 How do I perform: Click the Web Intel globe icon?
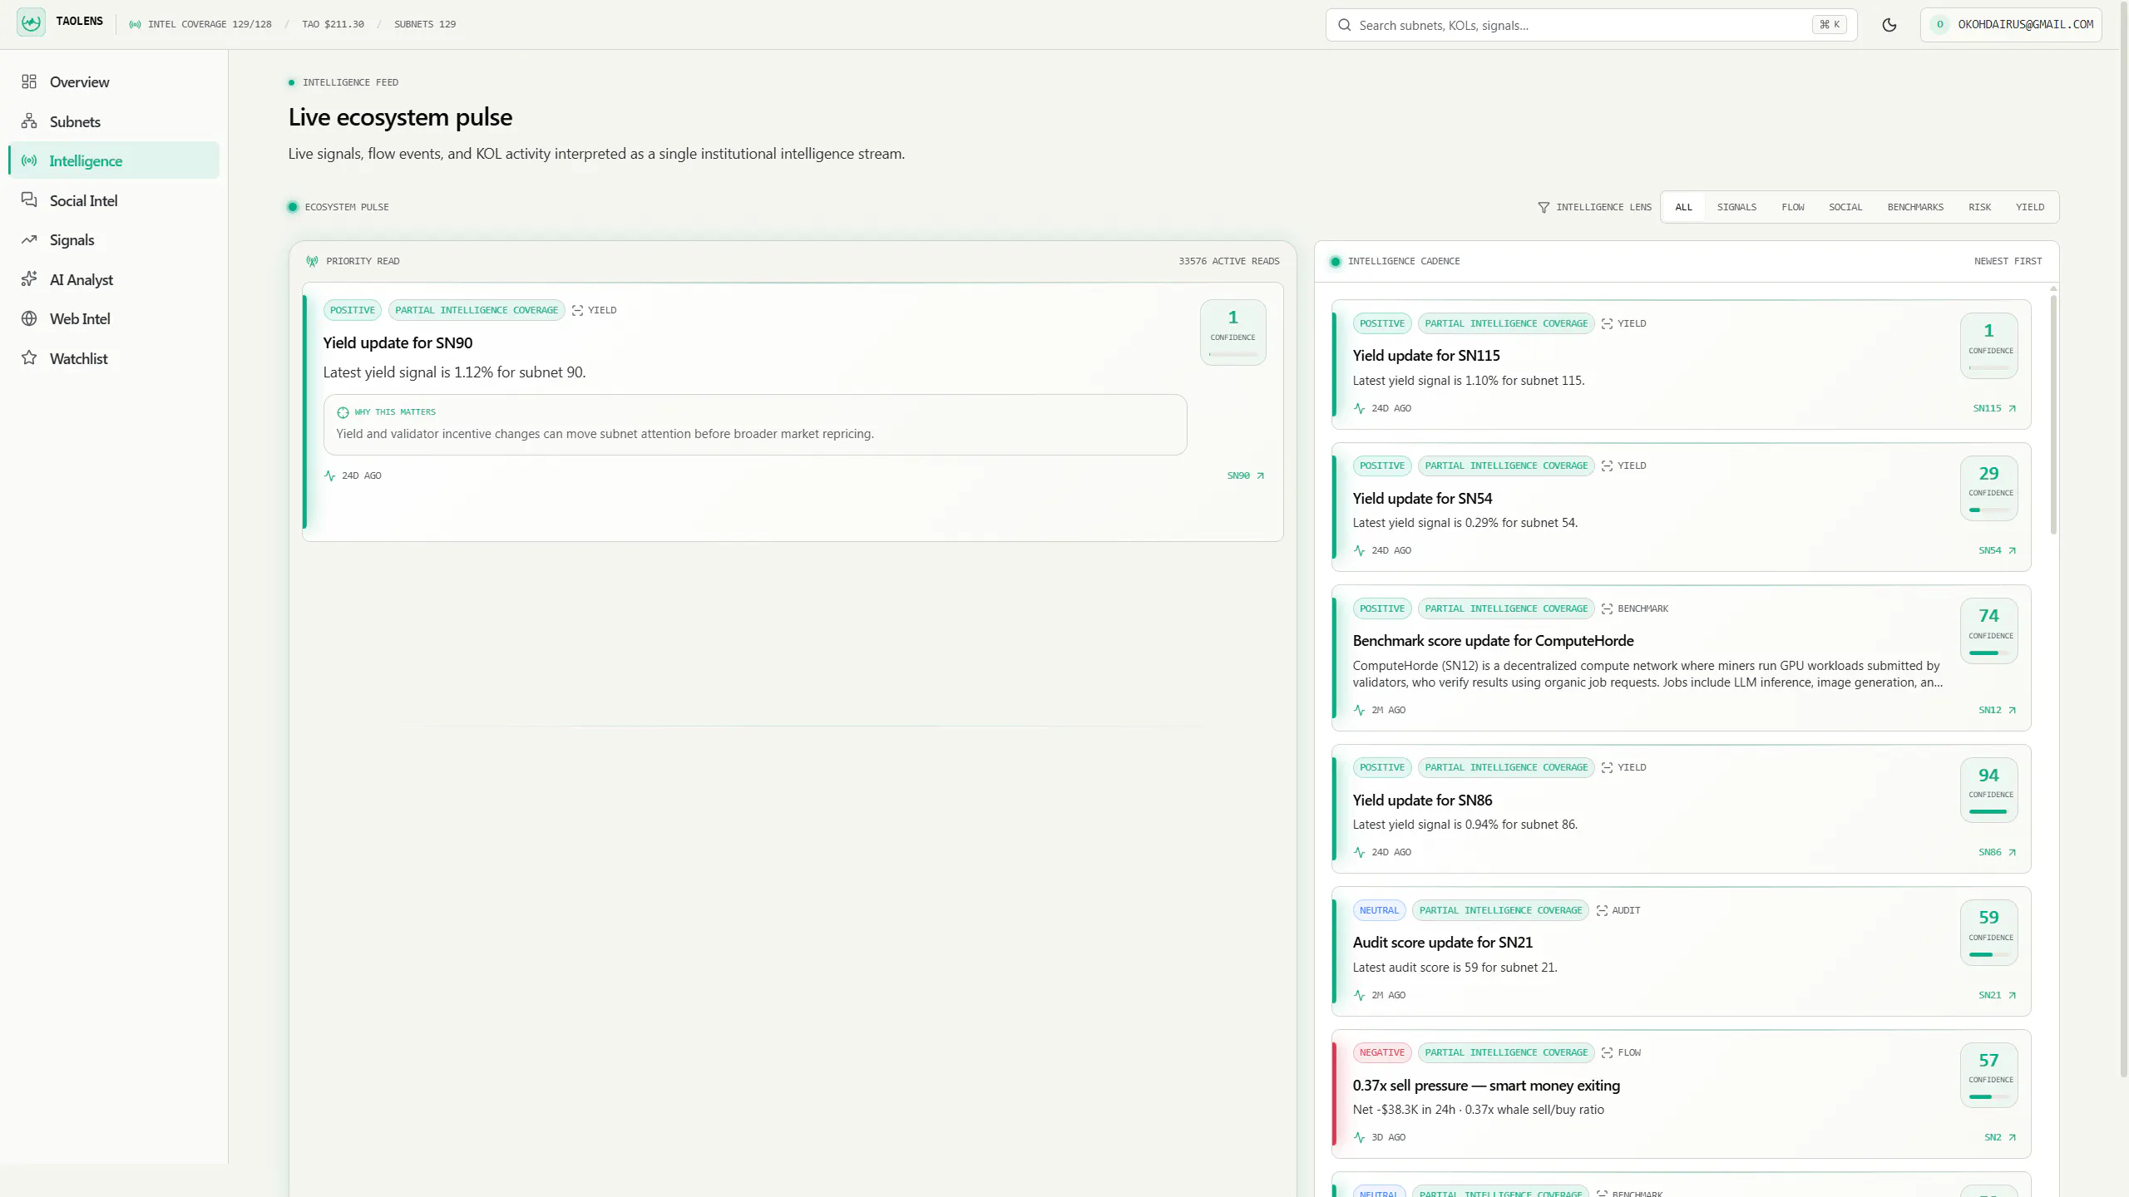(29, 318)
